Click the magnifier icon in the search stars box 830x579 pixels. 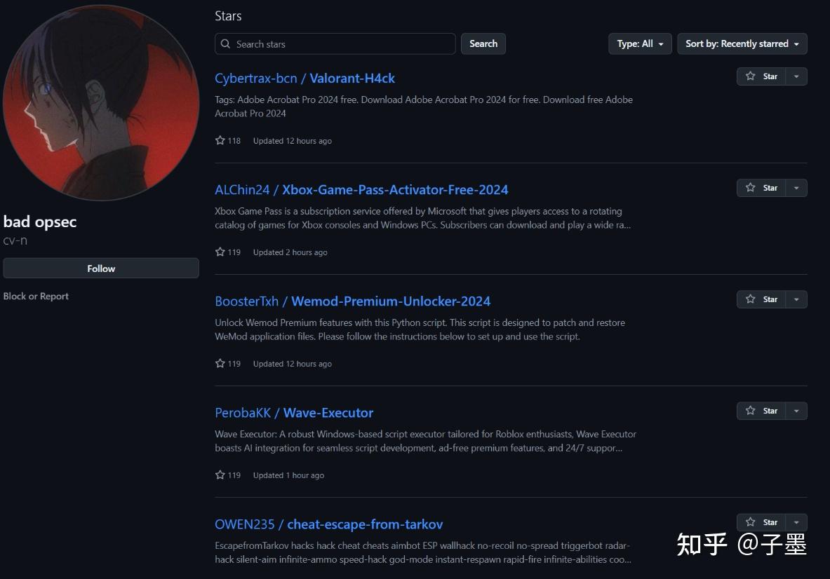(x=225, y=44)
